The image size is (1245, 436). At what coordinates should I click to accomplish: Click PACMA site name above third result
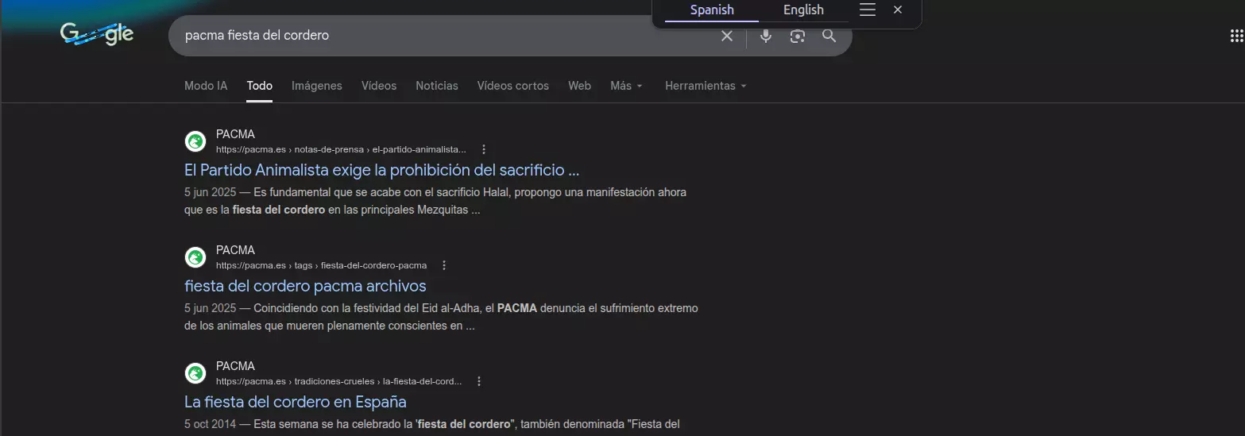[235, 366]
